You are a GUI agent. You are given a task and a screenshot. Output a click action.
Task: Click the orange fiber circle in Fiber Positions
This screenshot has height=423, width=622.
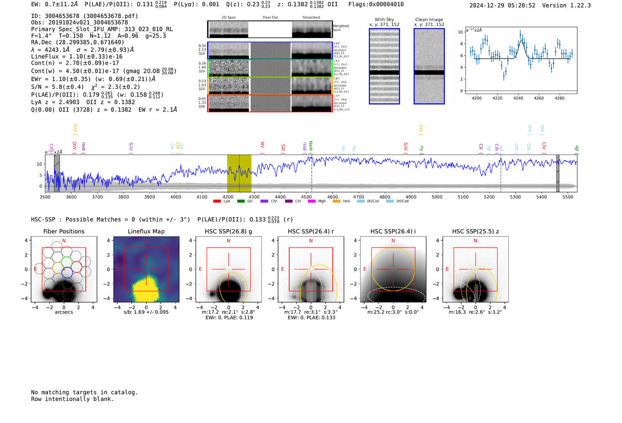pyautogui.click(x=58, y=267)
